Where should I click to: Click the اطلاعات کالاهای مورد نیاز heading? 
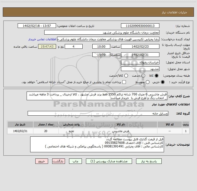171,104
